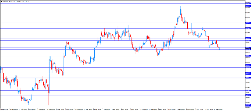This screenshot has height=111, width=251.
Task: Click the 1.1405 price scale value
Action: [248, 32]
